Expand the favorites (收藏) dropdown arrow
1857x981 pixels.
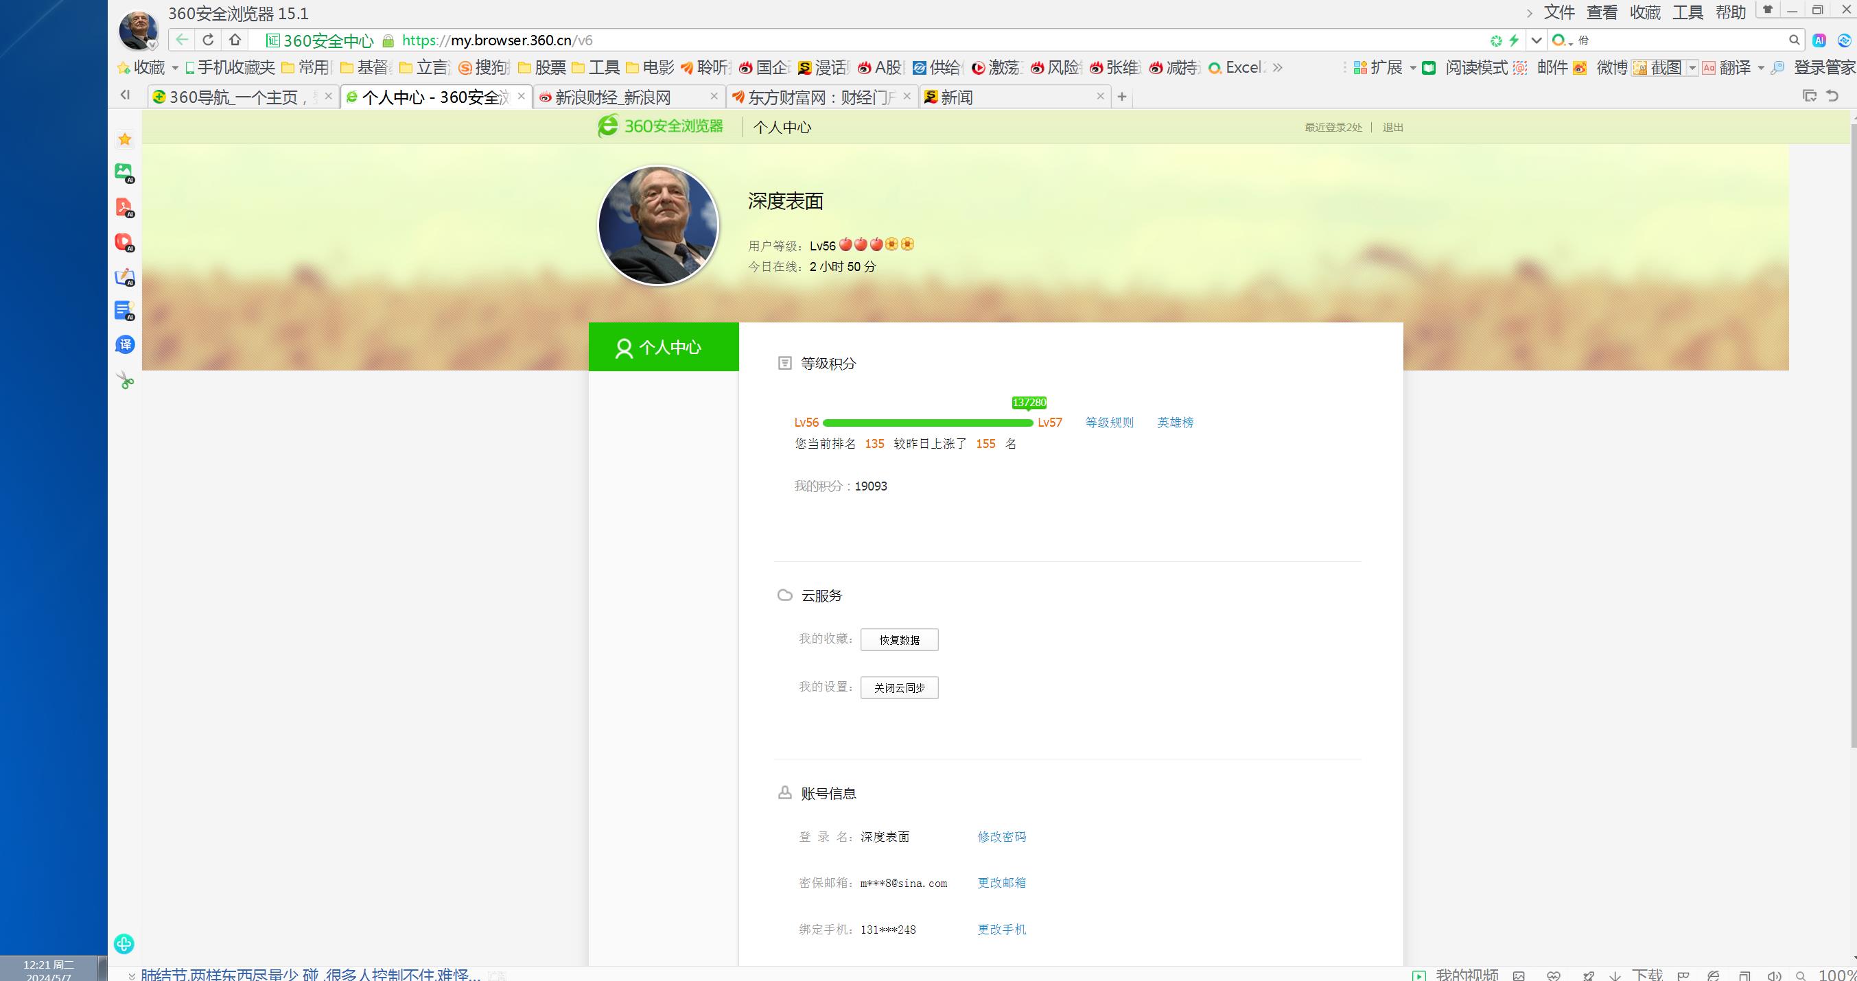(x=174, y=69)
